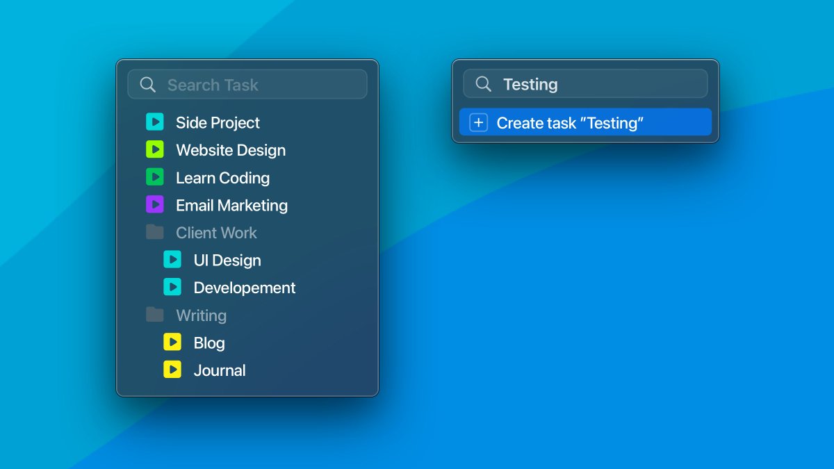834x469 pixels.
Task: Click the Developement play icon
Action: [x=172, y=287]
